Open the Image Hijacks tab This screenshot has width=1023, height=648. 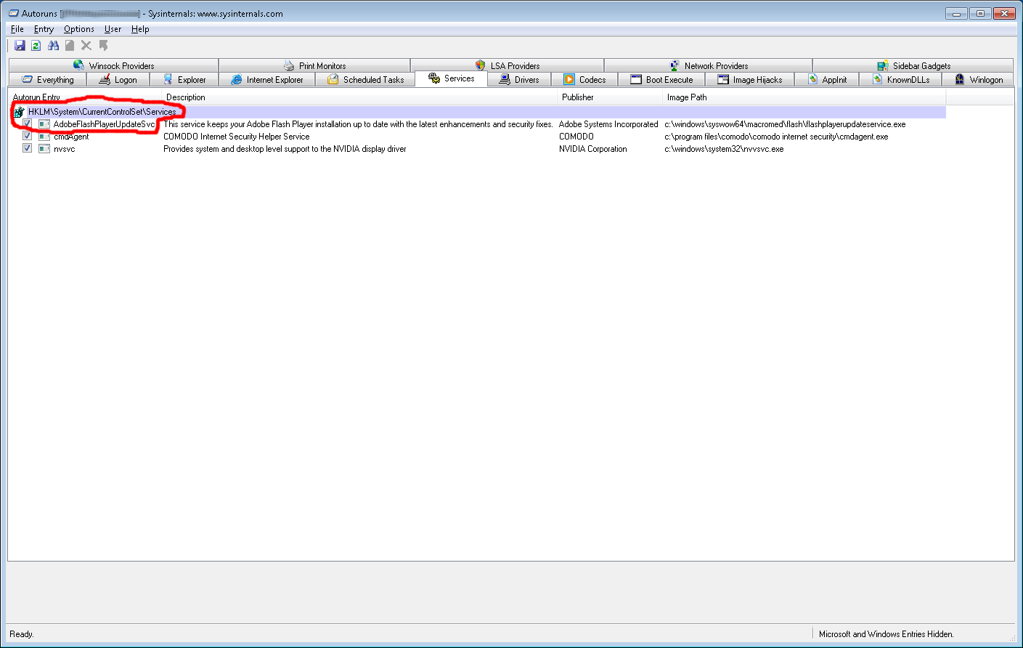[x=750, y=80]
